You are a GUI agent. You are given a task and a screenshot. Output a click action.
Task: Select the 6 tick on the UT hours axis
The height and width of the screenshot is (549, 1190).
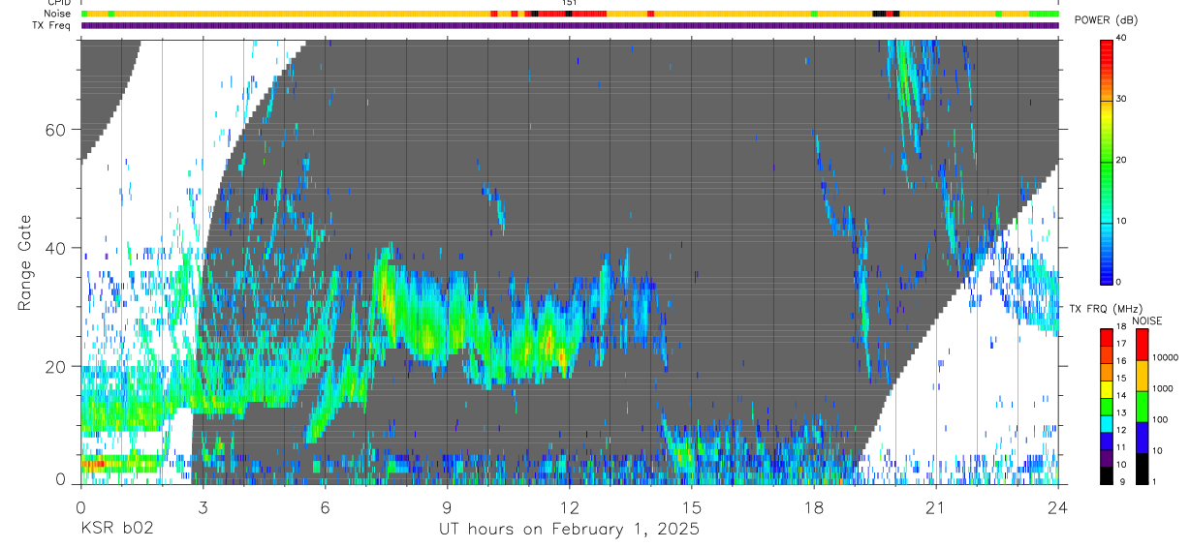point(325,506)
